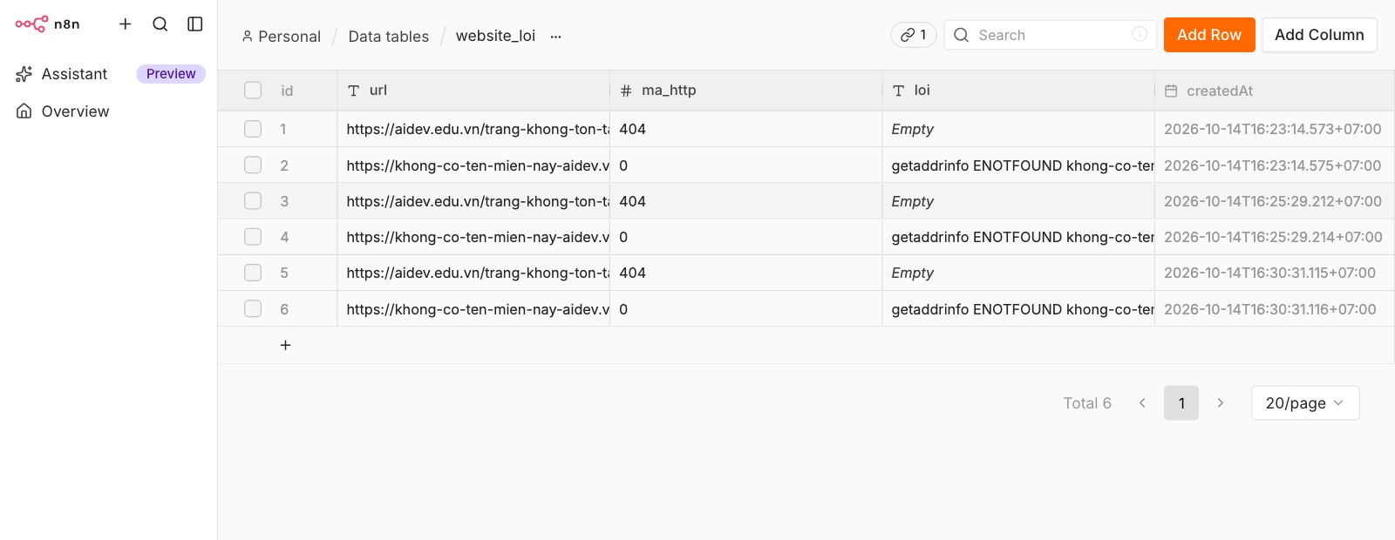The height and width of the screenshot is (540, 1395).
Task: Check the checkbox for row id 6
Action: pyautogui.click(x=253, y=308)
